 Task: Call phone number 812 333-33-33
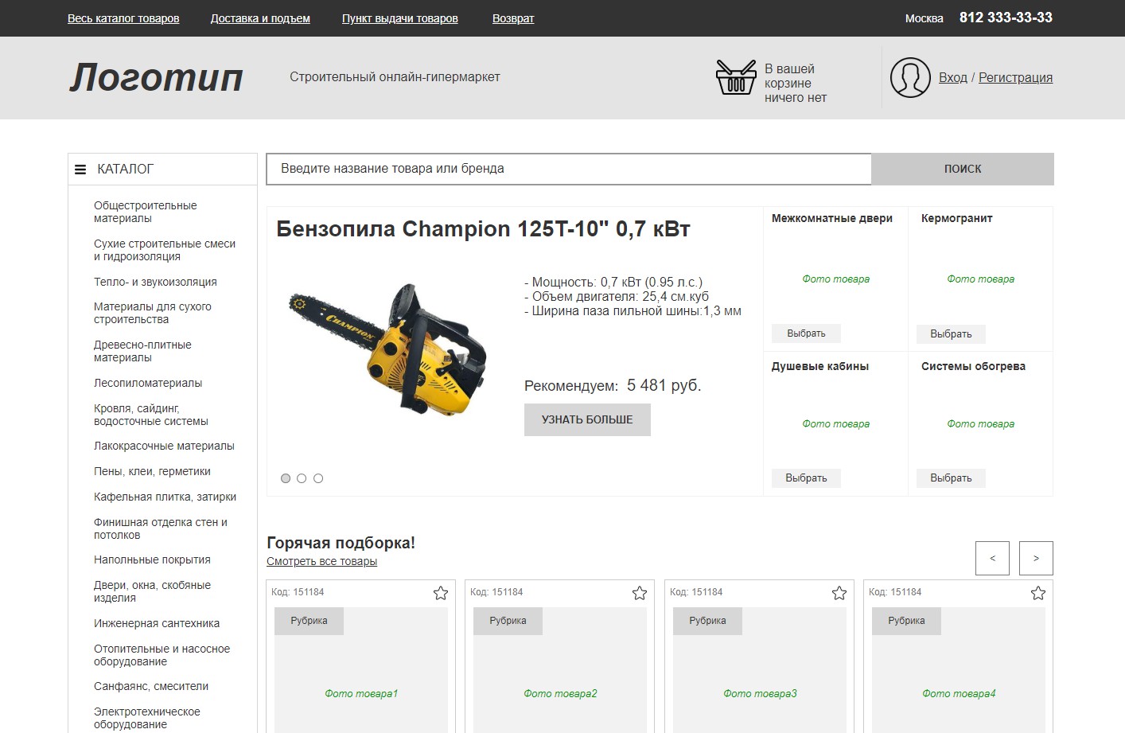(1006, 18)
